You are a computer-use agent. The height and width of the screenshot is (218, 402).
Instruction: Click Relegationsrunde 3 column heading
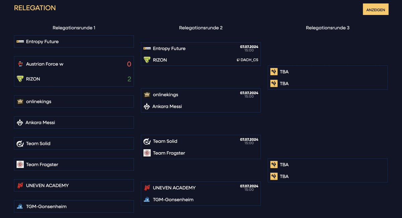point(328,28)
